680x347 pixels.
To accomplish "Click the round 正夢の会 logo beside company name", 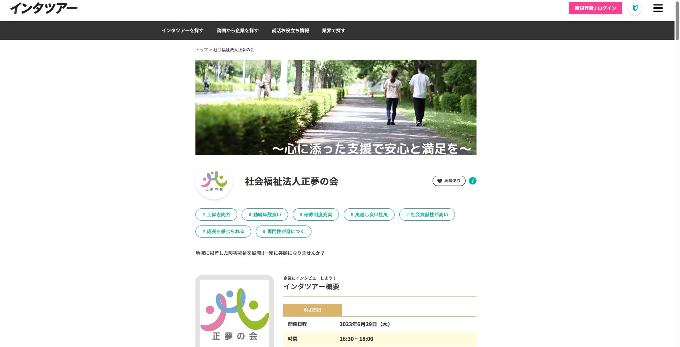I will click(214, 181).
